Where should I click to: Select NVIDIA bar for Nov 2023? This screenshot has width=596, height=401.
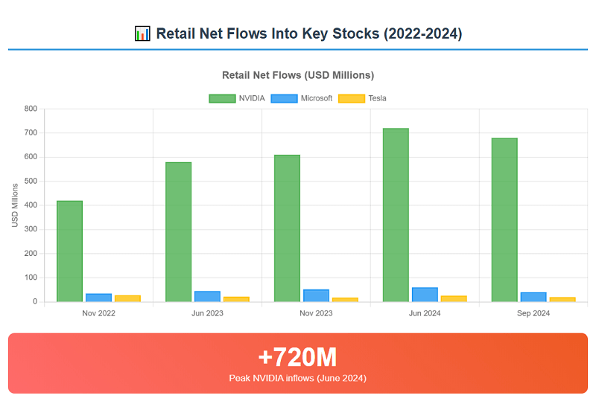[287, 228]
